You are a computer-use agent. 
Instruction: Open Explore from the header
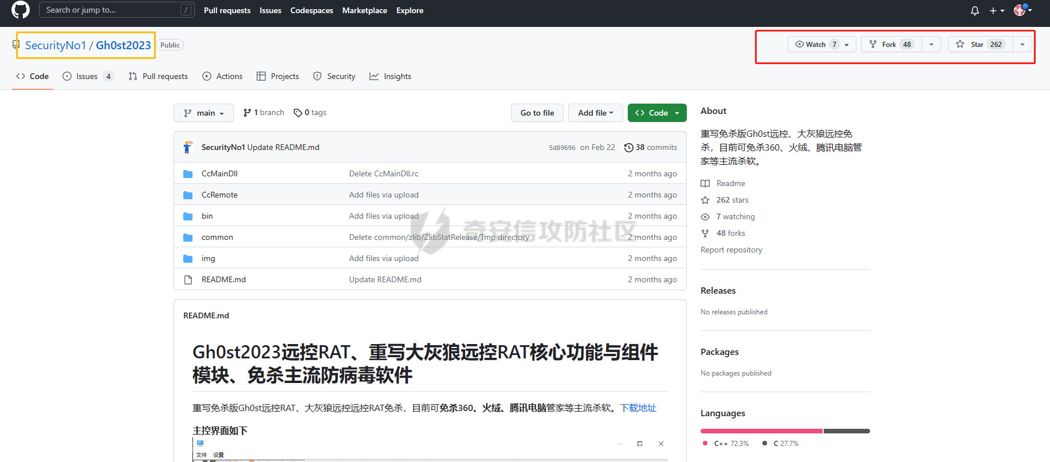point(410,10)
